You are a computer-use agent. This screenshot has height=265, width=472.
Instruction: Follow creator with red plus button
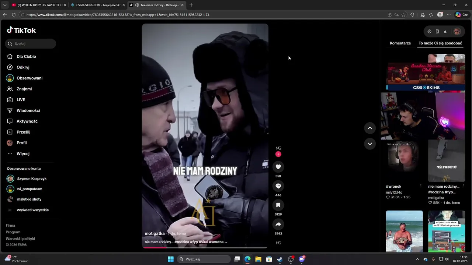[278, 154]
